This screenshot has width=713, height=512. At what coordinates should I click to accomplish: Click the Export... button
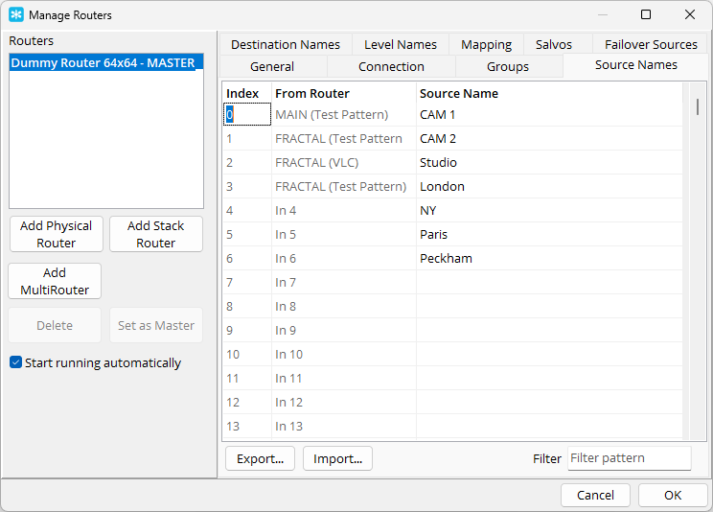click(260, 458)
